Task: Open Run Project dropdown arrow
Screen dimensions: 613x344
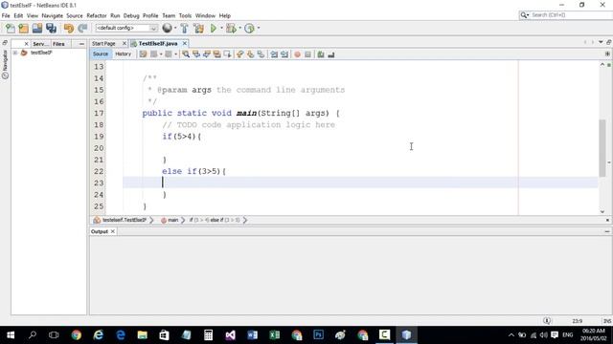Action: tap(221, 28)
